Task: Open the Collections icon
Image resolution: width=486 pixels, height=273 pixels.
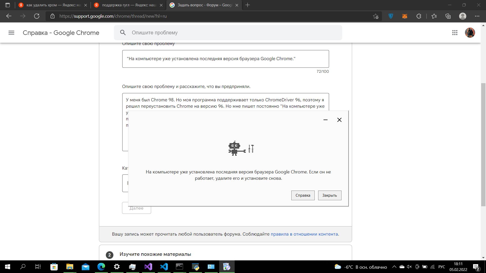Action: [x=448, y=16]
